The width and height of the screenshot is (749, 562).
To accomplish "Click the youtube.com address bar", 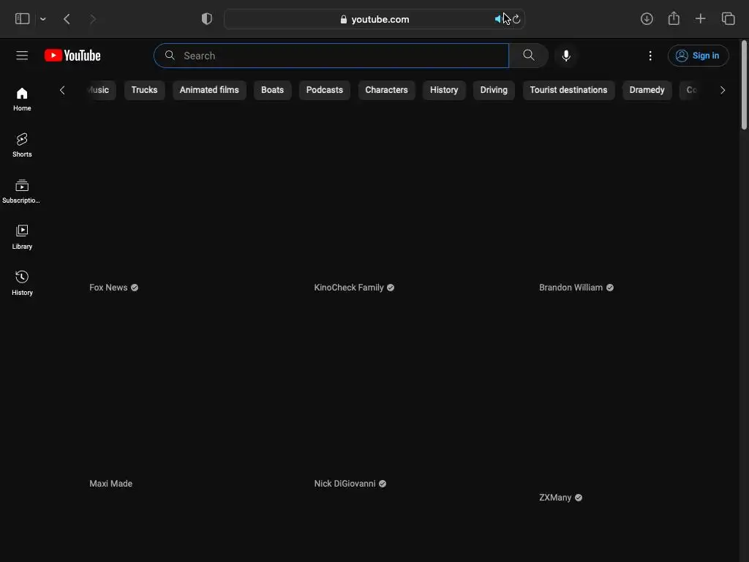I will click(374, 19).
